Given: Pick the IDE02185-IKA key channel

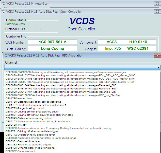Looking at the screenshot, I should 82,125.
